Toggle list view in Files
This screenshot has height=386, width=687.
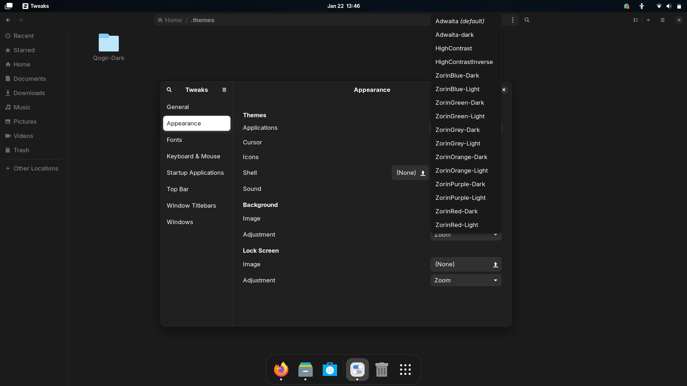(x=636, y=20)
